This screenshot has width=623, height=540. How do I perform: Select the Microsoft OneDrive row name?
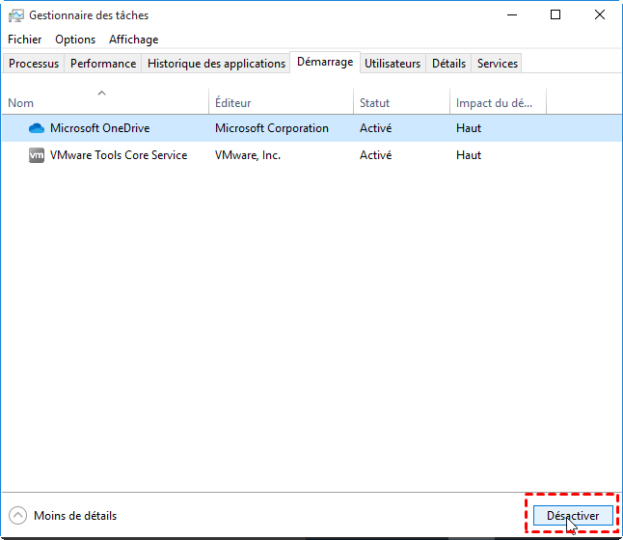[x=99, y=128]
